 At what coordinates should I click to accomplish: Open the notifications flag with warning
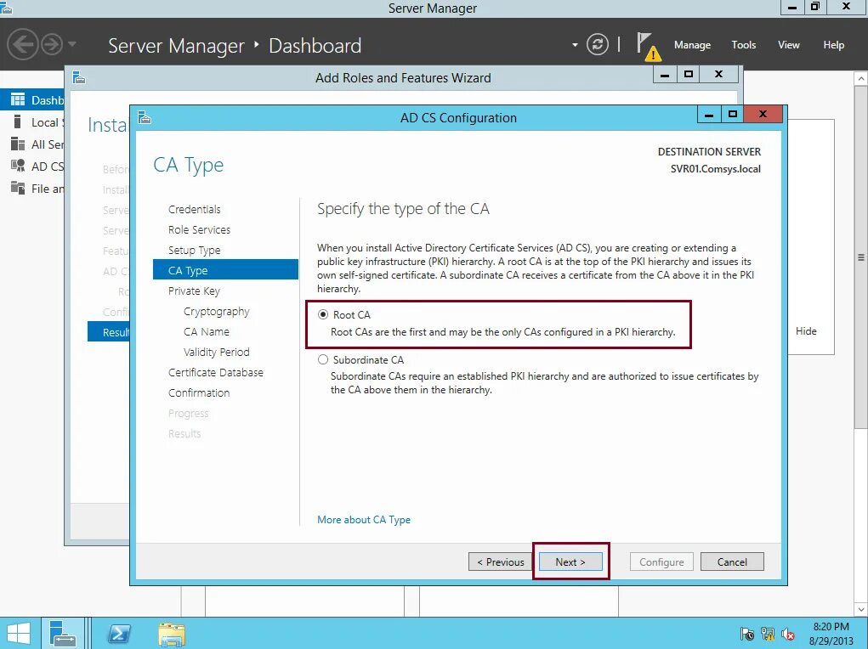[x=648, y=46]
